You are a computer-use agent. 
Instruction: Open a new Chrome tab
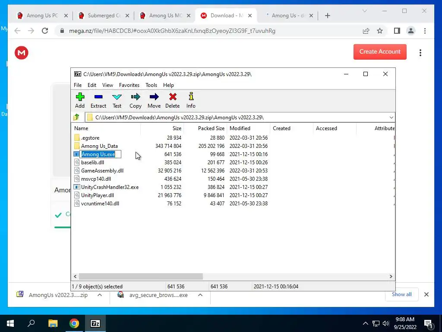click(327, 16)
